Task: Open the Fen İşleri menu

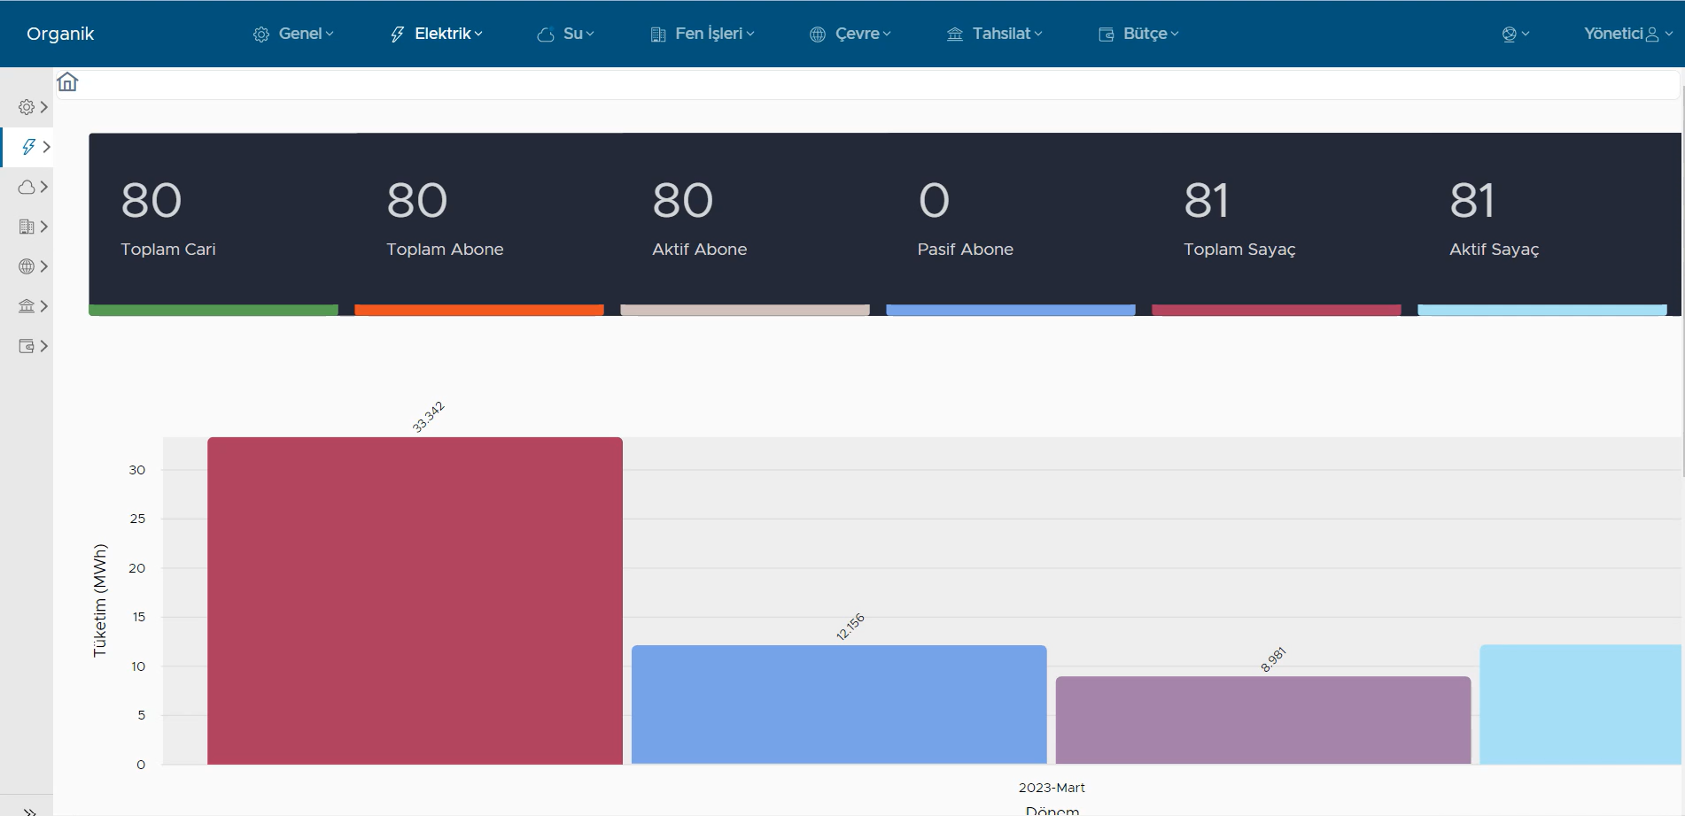Action: pos(703,34)
